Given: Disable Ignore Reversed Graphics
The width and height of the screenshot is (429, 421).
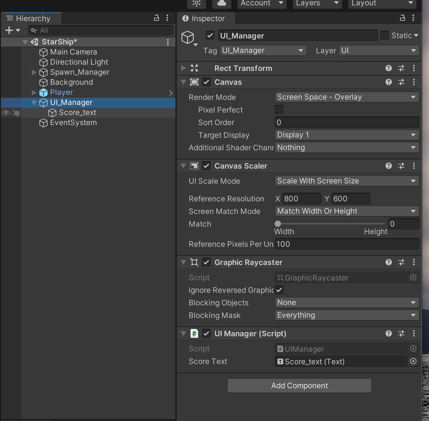Looking at the screenshot, I should [x=279, y=290].
